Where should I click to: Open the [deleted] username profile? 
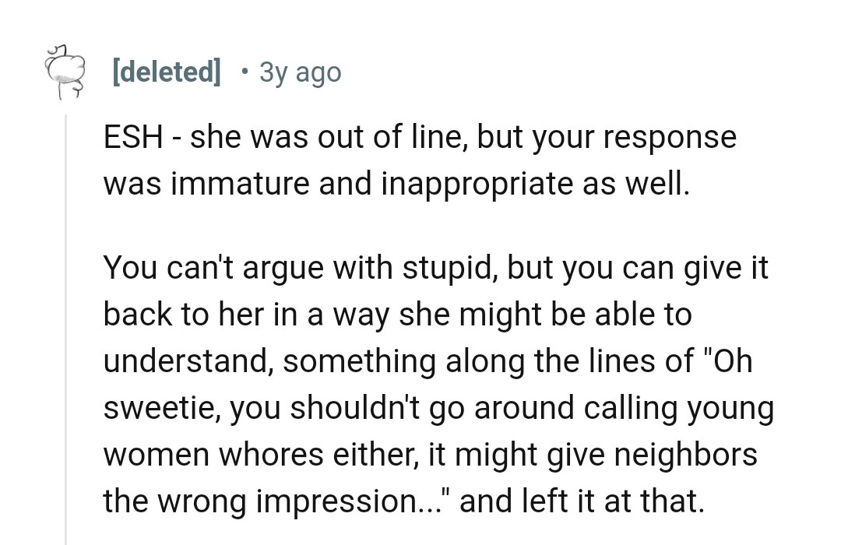coord(166,72)
